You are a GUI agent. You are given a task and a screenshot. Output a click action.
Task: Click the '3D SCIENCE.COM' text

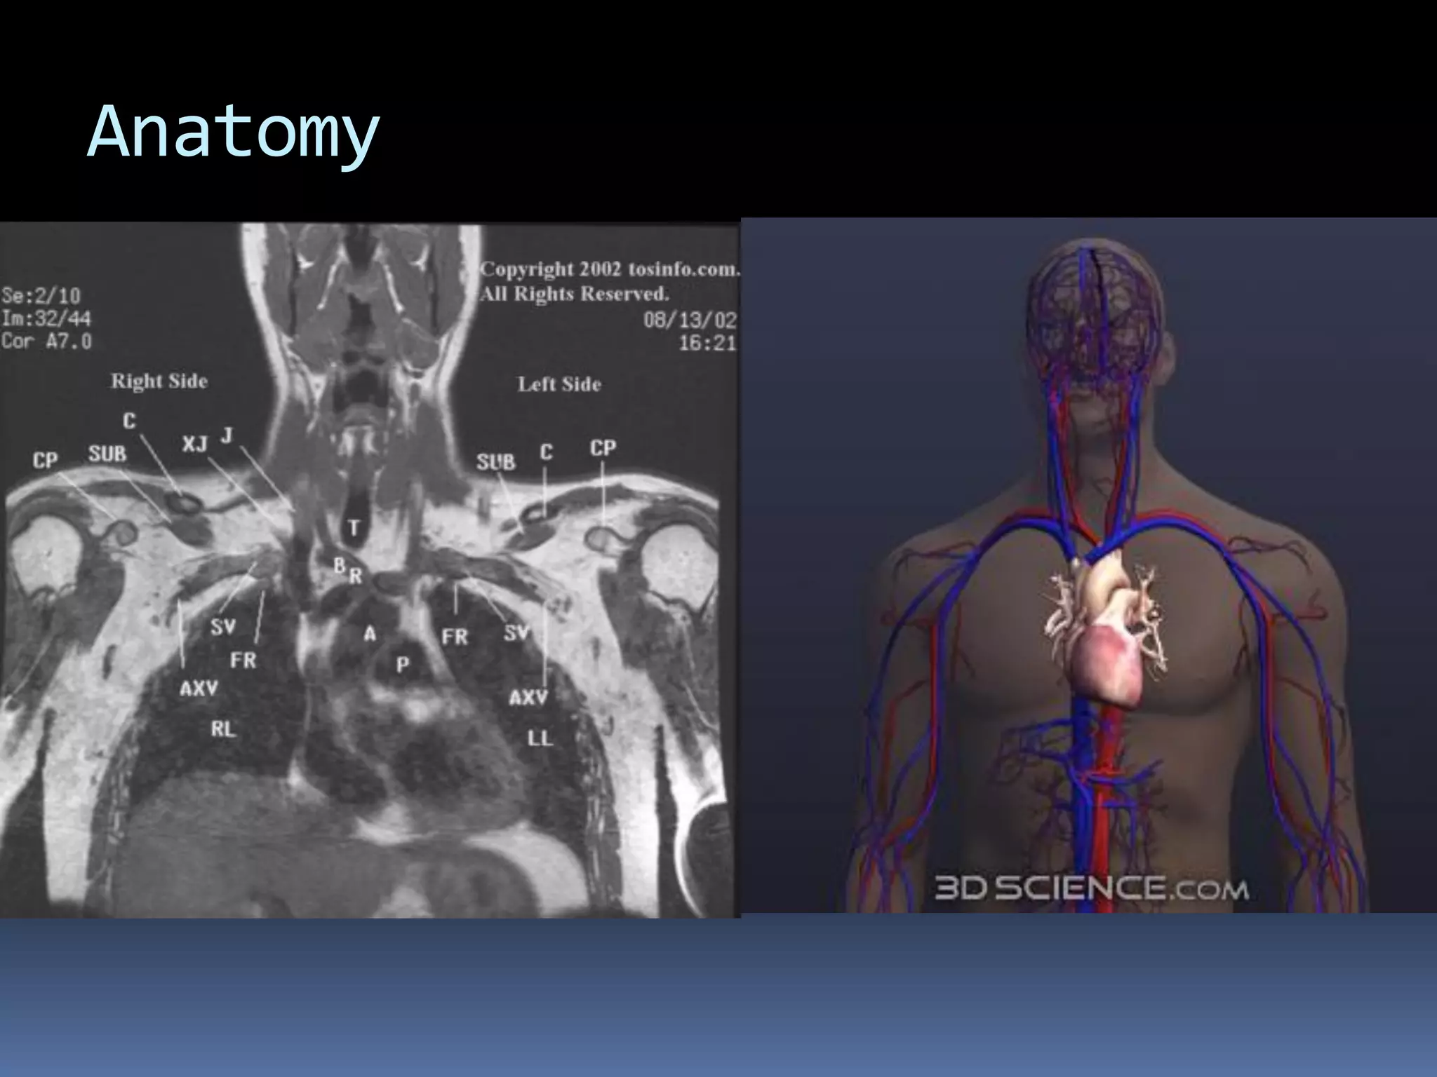pos(1091,889)
